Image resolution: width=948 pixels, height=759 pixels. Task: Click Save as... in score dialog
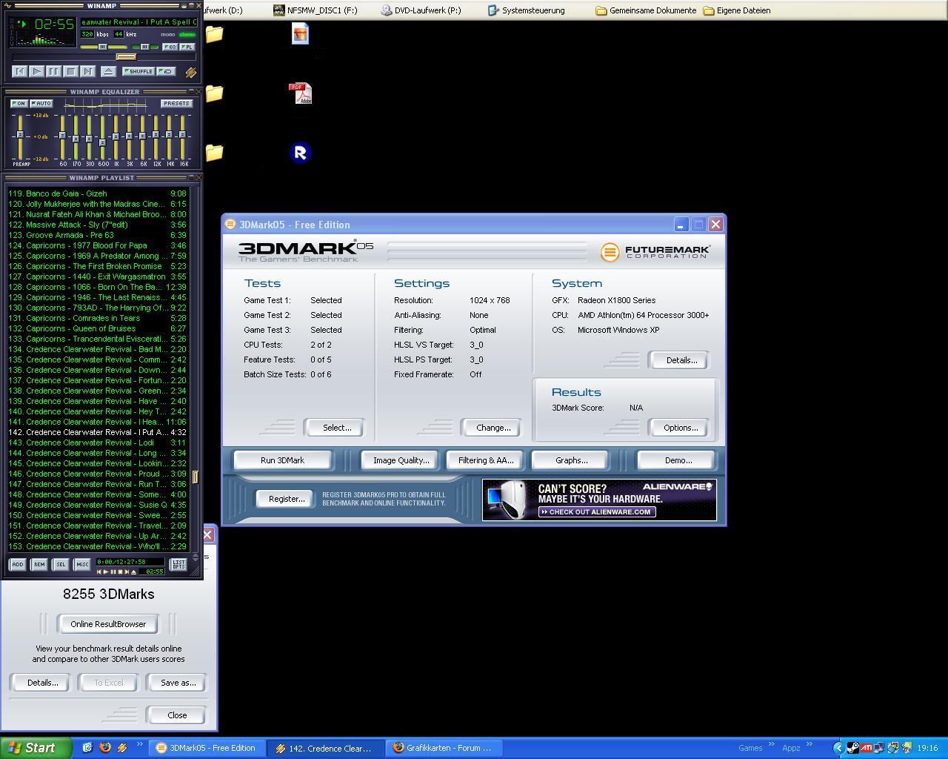pos(178,683)
